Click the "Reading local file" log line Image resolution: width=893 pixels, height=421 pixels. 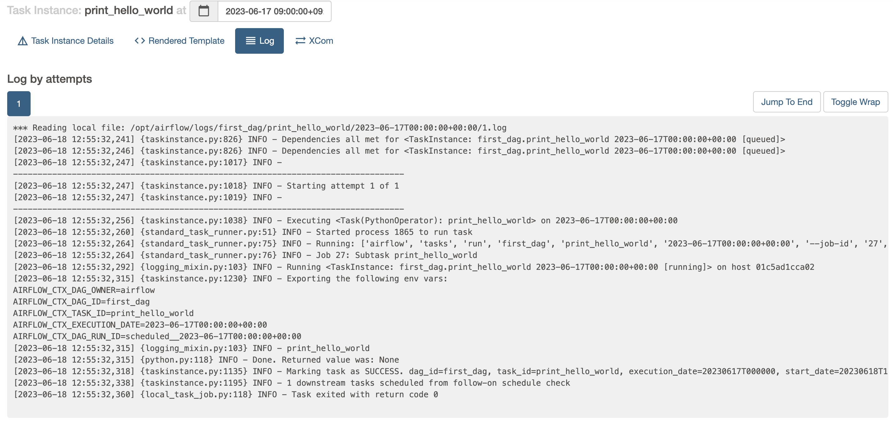(260, 128)
